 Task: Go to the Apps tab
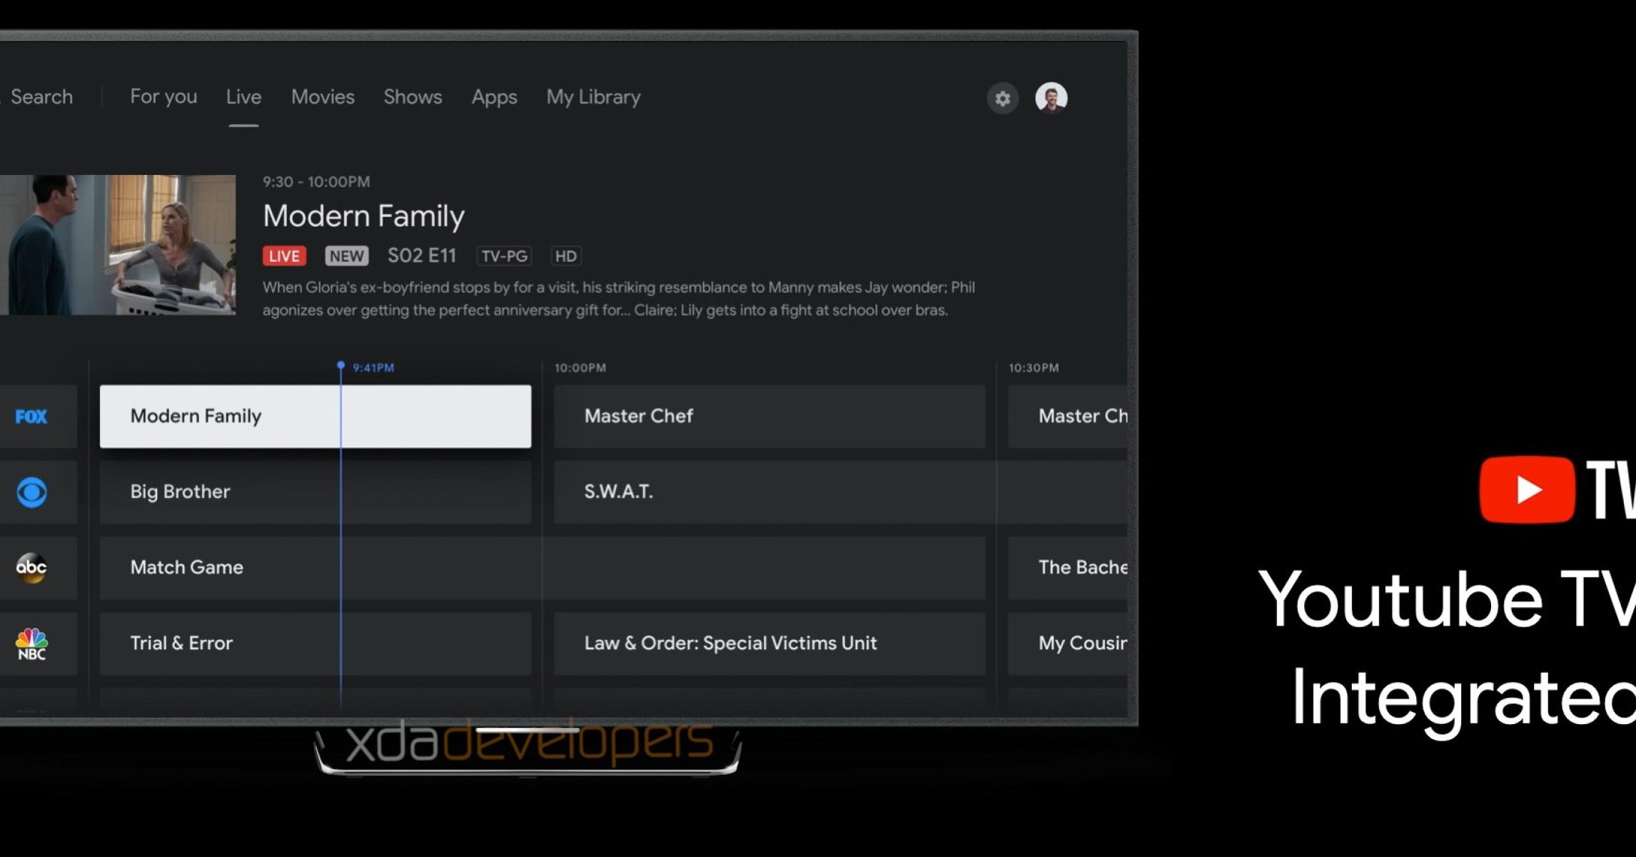494,96
